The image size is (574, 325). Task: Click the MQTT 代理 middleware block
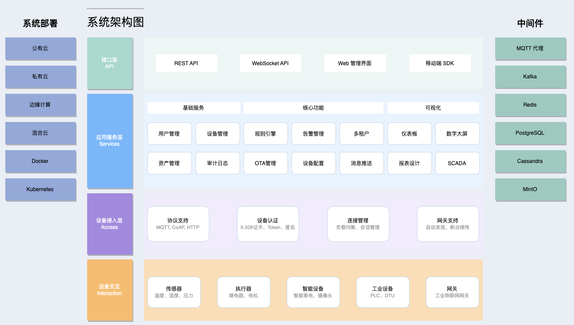point(530,48)
